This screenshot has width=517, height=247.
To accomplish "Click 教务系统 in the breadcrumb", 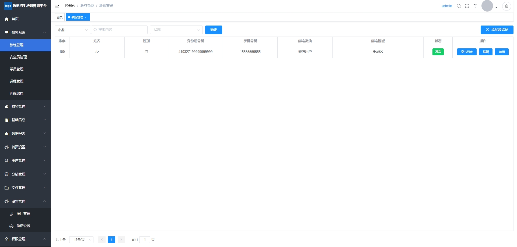I will coord(87,6).
